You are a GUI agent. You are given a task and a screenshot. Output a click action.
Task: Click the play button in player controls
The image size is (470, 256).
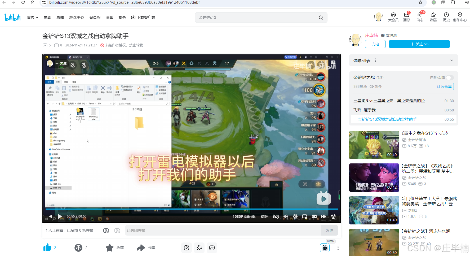tap(60, 216)
